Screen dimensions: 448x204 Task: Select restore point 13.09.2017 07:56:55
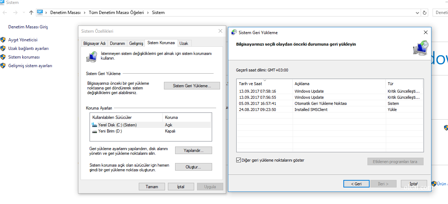(x=330, y=97)
